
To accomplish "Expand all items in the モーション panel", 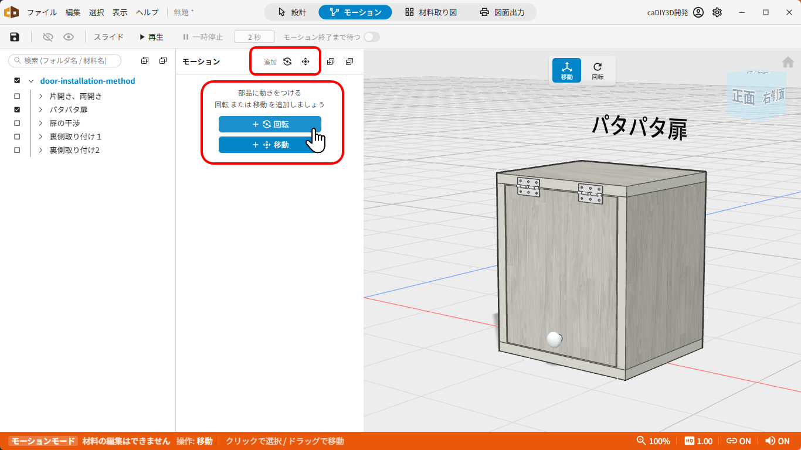I will tap(331, 62).
